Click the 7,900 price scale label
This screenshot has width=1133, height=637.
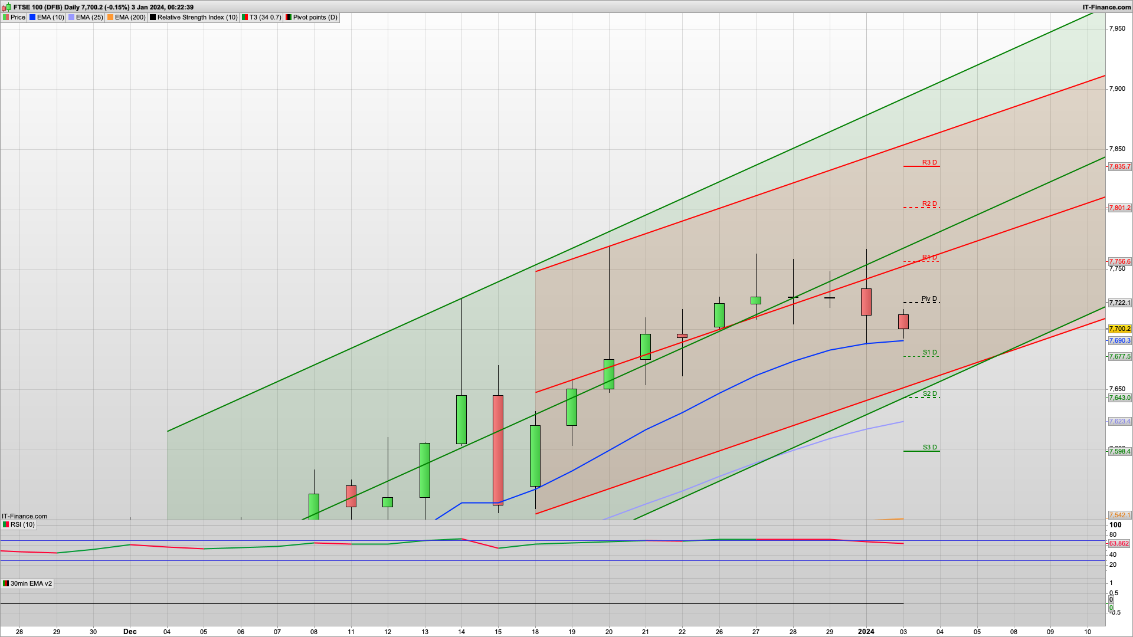(1118, 88)
